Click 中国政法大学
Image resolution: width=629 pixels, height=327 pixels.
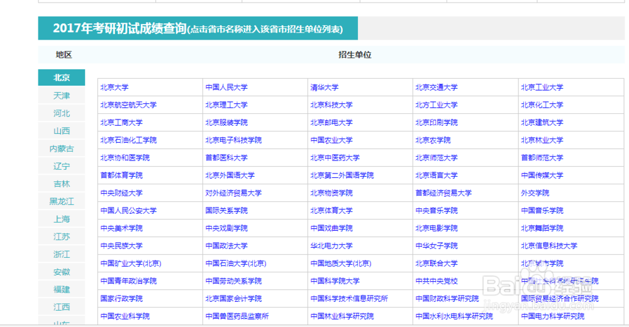226,246
